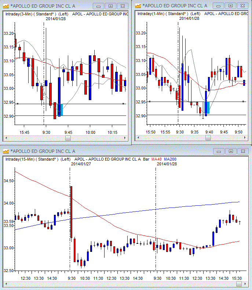The width and height of the screenshot is (252, 290).
Task: Close the 15-Min chart window
Action: pos(243,151)
